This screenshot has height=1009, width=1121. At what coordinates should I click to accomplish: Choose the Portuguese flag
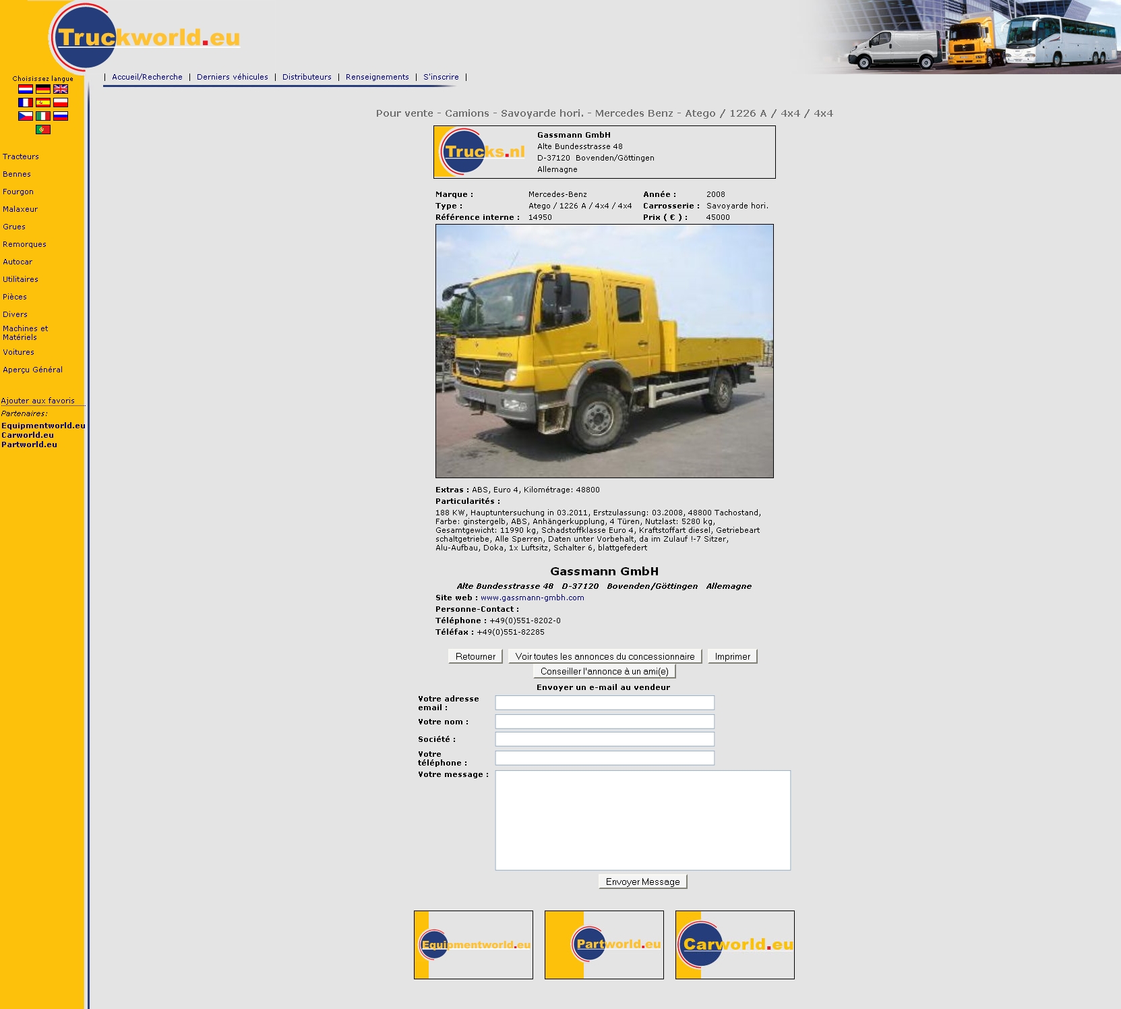pos(43,129)
